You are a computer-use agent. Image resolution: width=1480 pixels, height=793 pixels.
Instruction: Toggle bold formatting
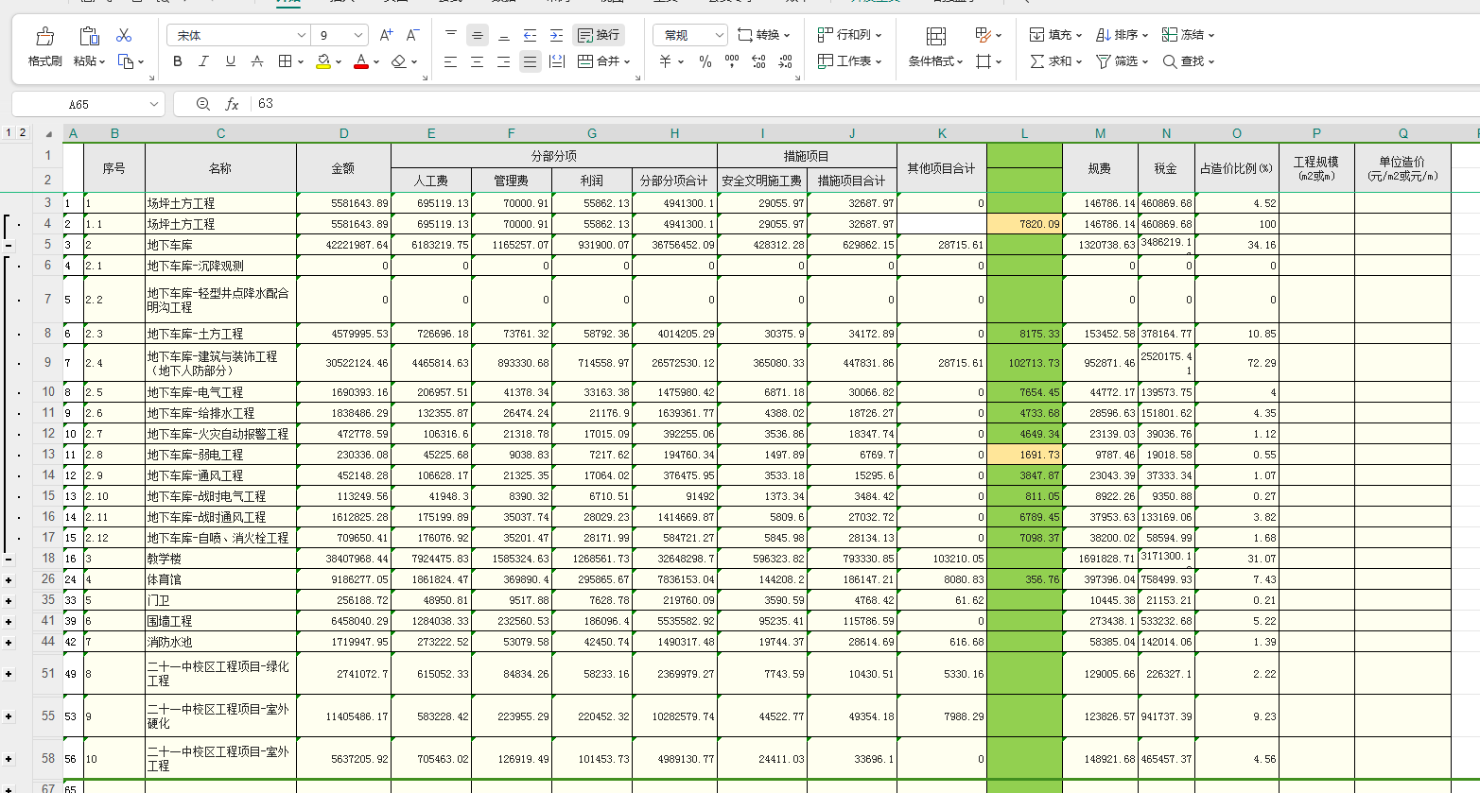tap(178, 61)
